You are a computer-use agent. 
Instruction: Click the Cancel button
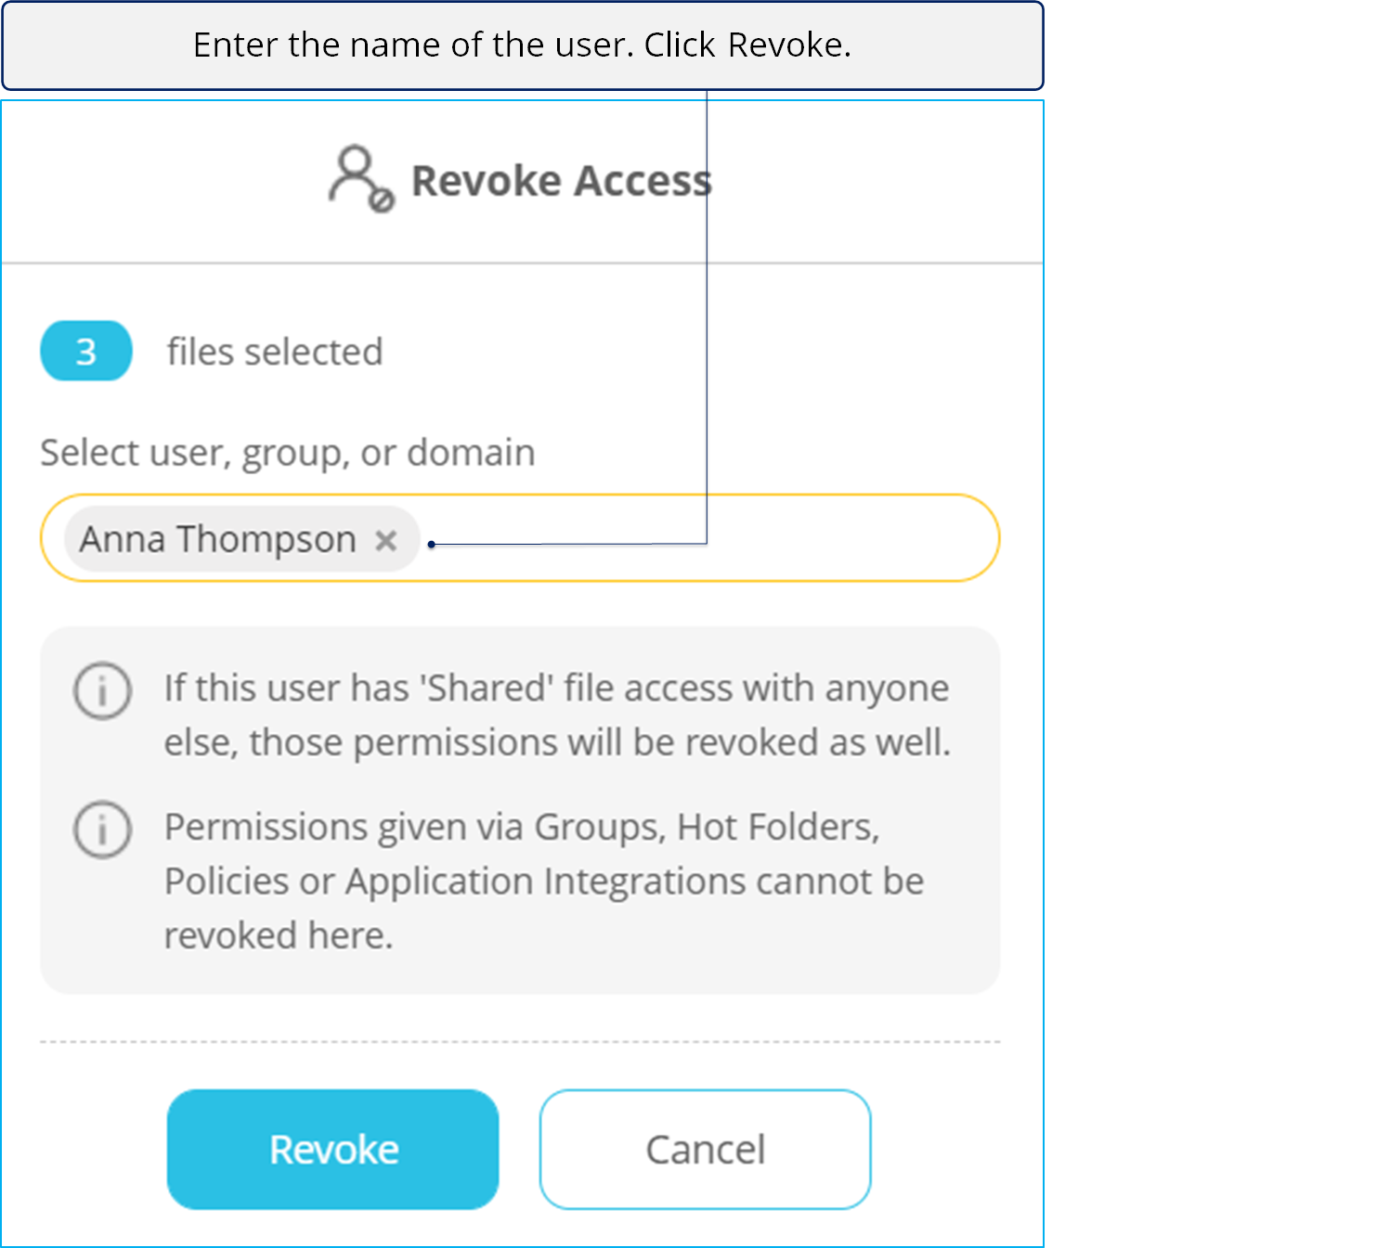pyautogui.click(x=706, y=1150)
